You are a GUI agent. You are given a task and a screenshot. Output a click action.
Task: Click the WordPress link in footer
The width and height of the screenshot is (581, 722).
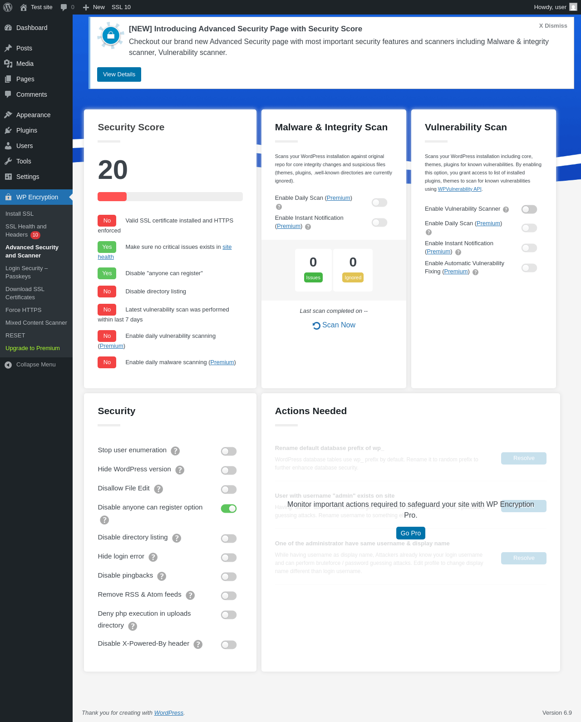[x=169, y=713]
